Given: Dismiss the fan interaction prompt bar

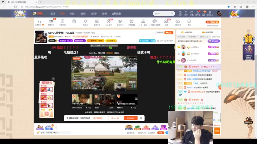Looking at the screenshot, I should click(141, 118).
